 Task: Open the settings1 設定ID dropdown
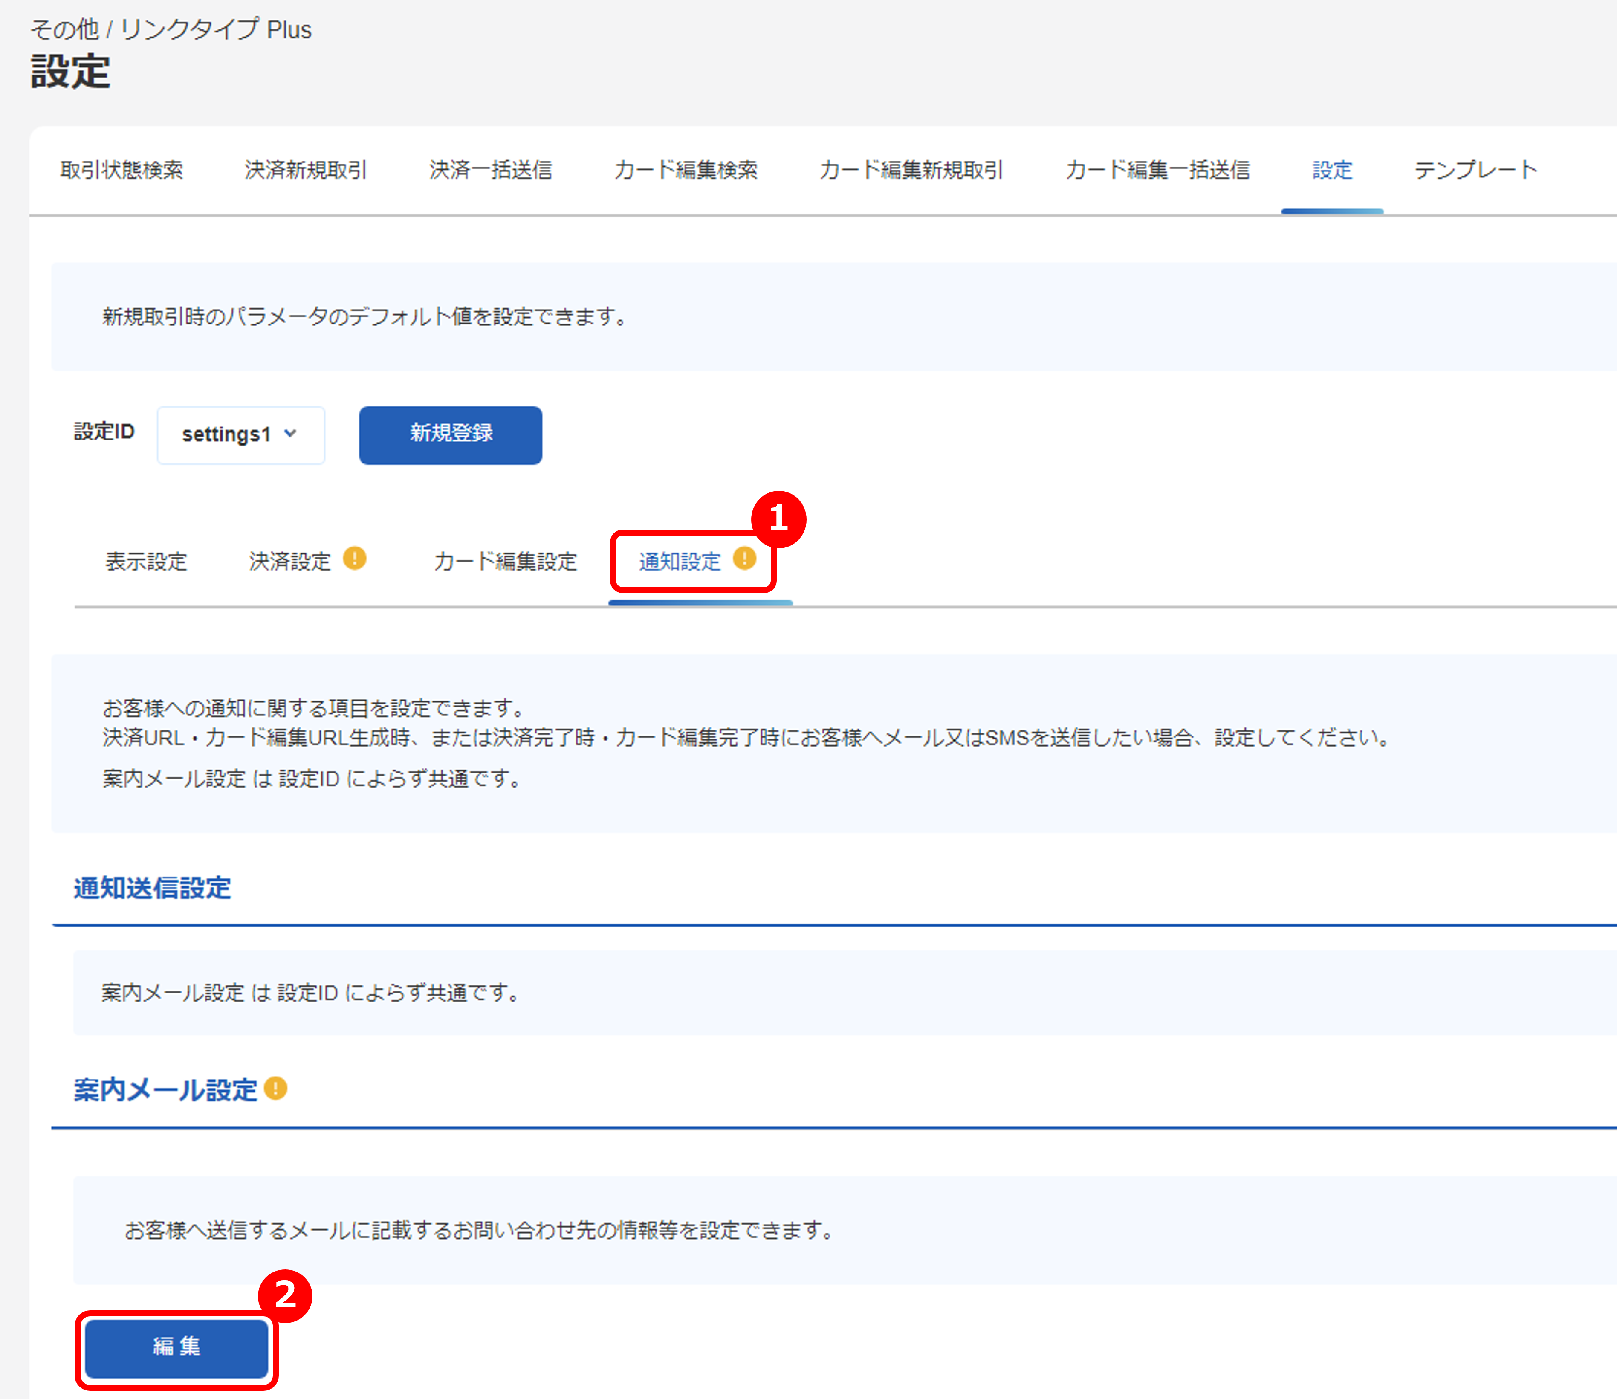click(x=241, y=435)
